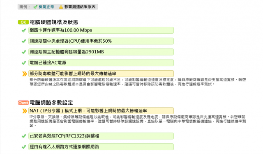Click the 圖例 legend label
Screen dimensions: 263x154
[25, 7]
